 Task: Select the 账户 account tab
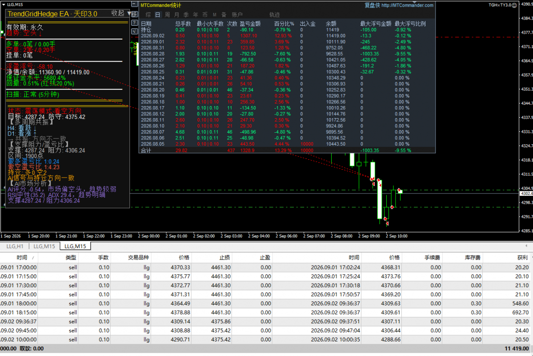(237, 15)
